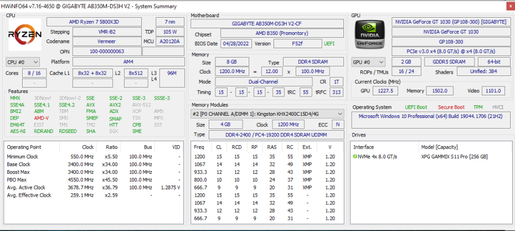The height and width of the screenshot is (231, 515).
Task: Click the UEFI Boot status label
Action: click(416, 107)
